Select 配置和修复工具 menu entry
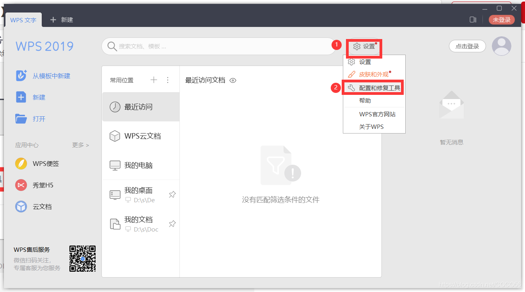This screenshot has height=292, width=525. 374,88
